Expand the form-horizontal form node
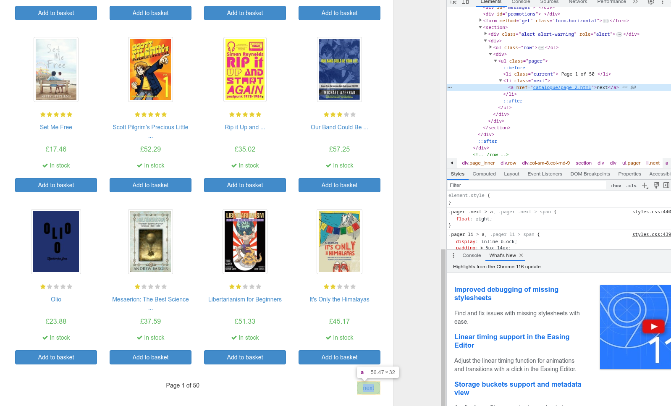This screenshot has height=406, width=671. pos(481,21)
